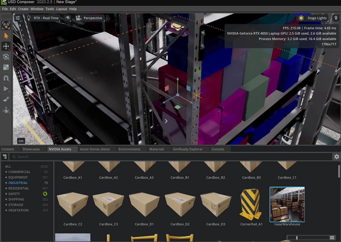Open the Stage Lights lighting menu
The width and height of the screenshot is (341, 242).
point(313,18)
